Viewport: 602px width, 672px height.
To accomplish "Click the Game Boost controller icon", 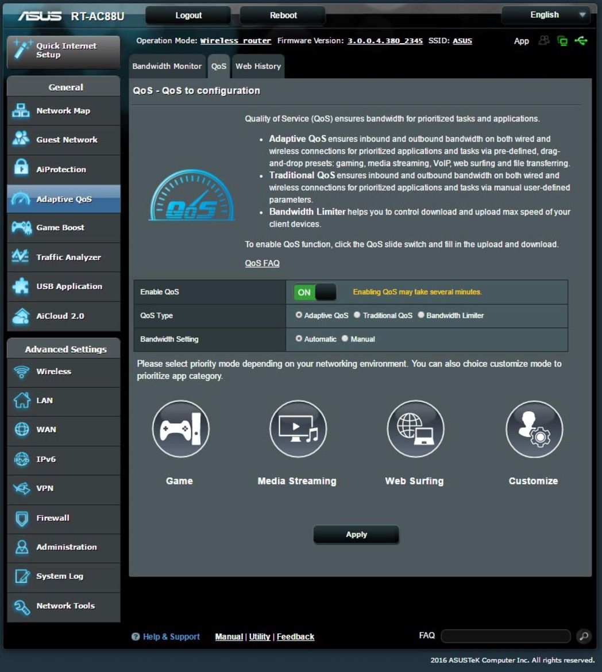I will tap(21, 228).
